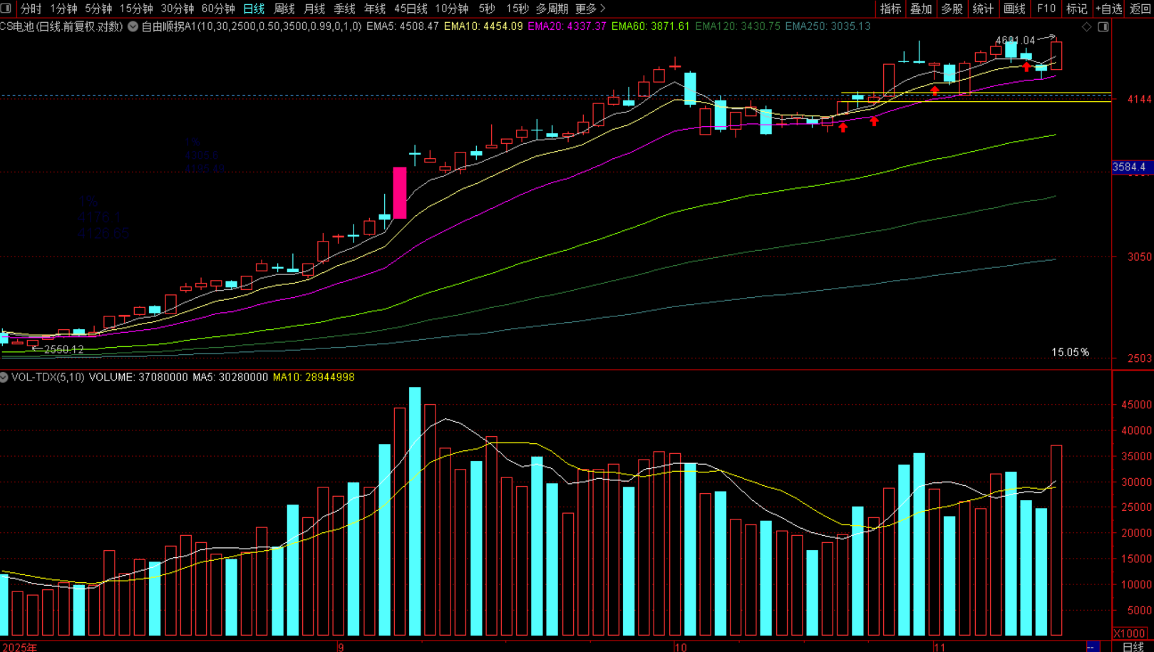Select the 60分钟 period
Viewport: 1154px width, 652px height.
218,9
